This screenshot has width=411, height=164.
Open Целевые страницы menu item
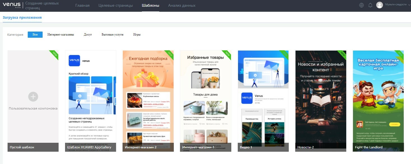click(x=116, y=6)
